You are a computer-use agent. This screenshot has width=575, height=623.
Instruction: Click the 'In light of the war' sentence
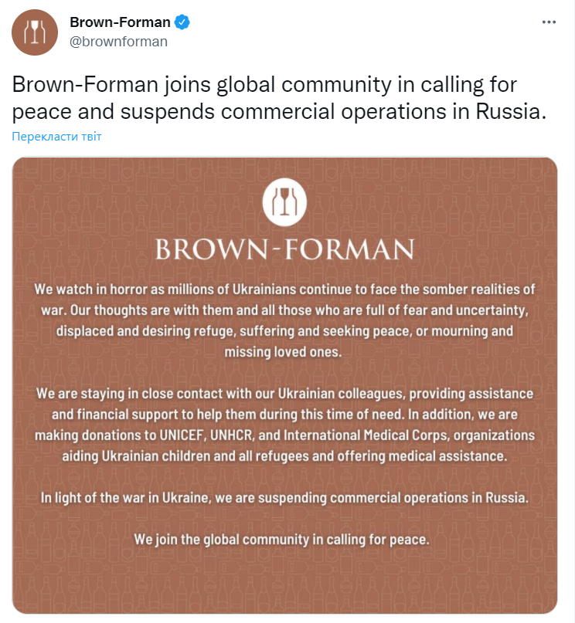(x=284, y=497)
